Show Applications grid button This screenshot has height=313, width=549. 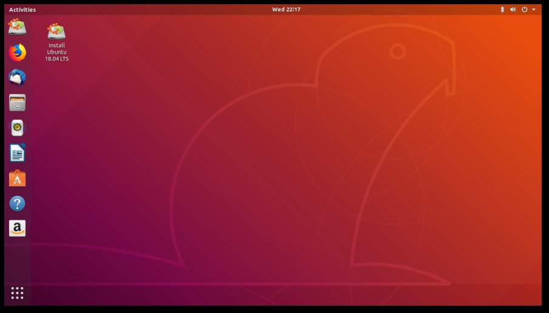17,293
